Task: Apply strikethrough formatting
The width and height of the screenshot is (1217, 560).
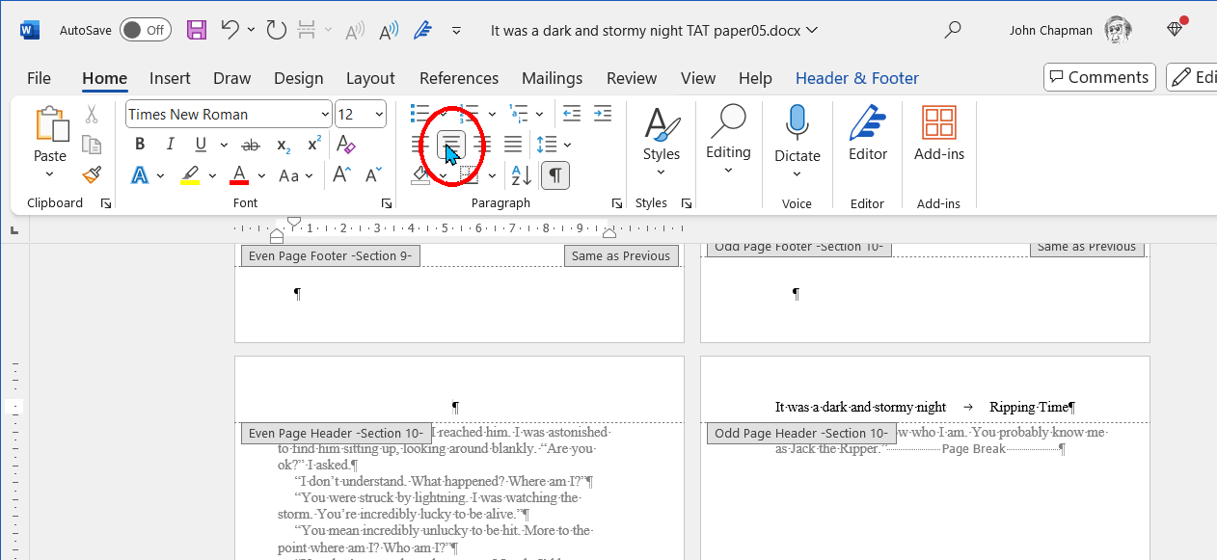Action: [x=251, y=145]
